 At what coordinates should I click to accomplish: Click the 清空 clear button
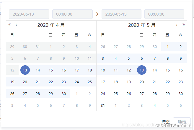click(165, 122)
